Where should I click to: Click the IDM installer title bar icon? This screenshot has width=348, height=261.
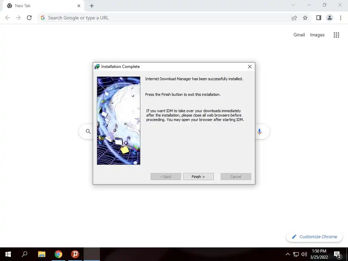97,67
